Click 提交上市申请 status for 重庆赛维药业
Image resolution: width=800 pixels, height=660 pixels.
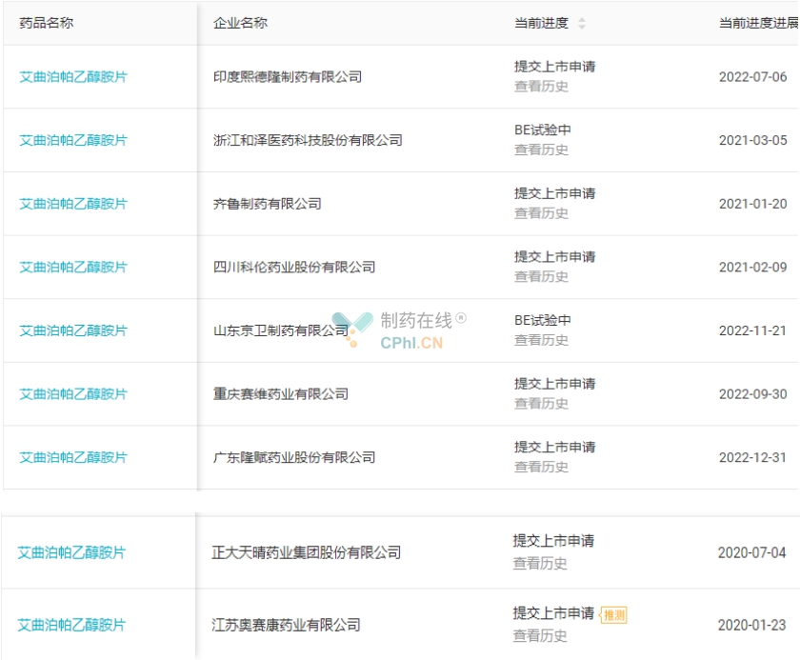[554, 384]
